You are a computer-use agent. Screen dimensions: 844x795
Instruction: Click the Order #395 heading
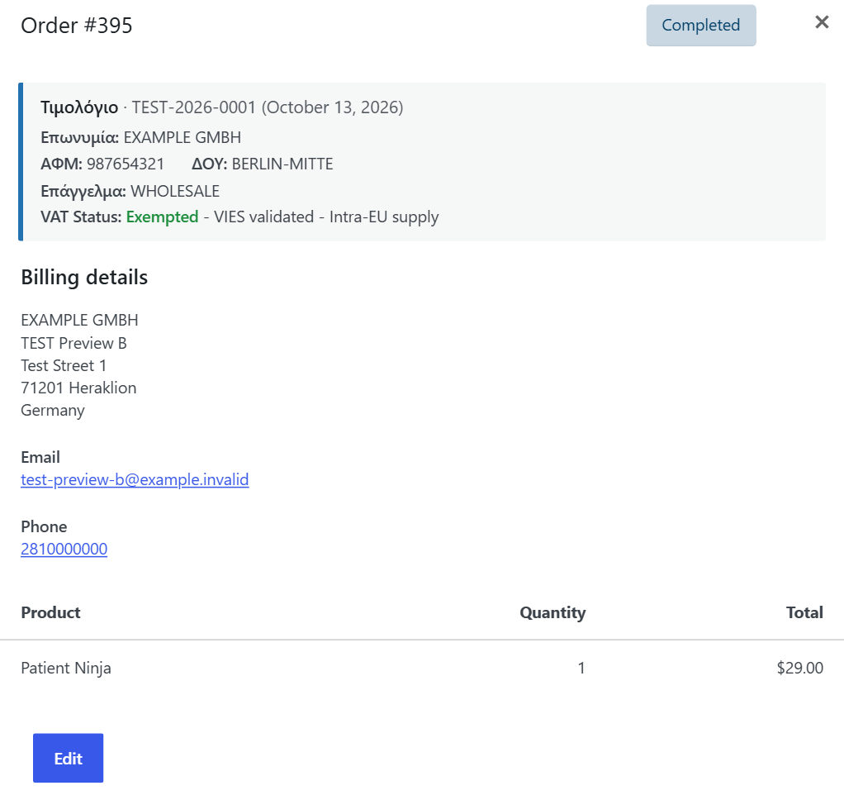(x=77, y=26)
